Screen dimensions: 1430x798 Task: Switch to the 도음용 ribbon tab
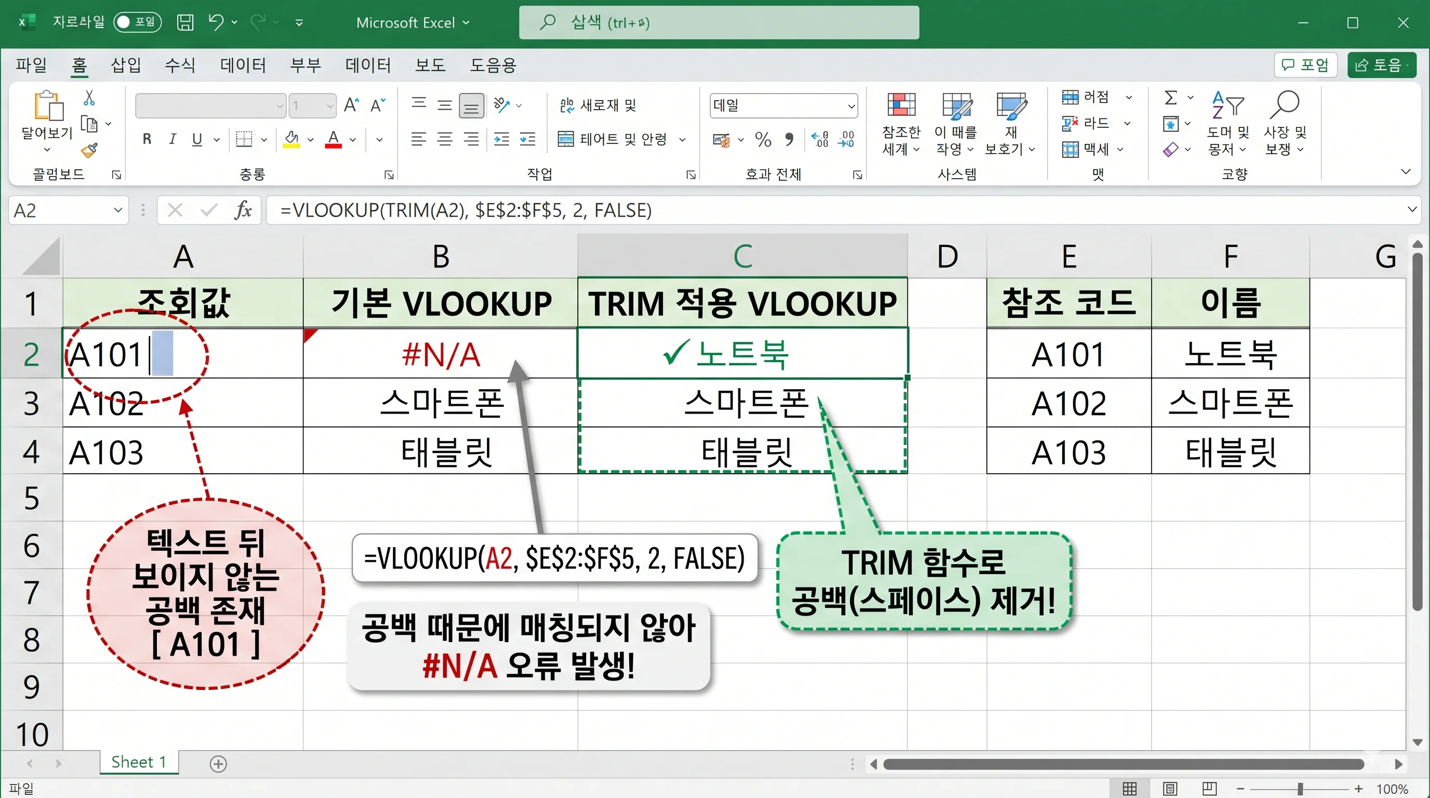pyautogui.click(x=493, y=65)
